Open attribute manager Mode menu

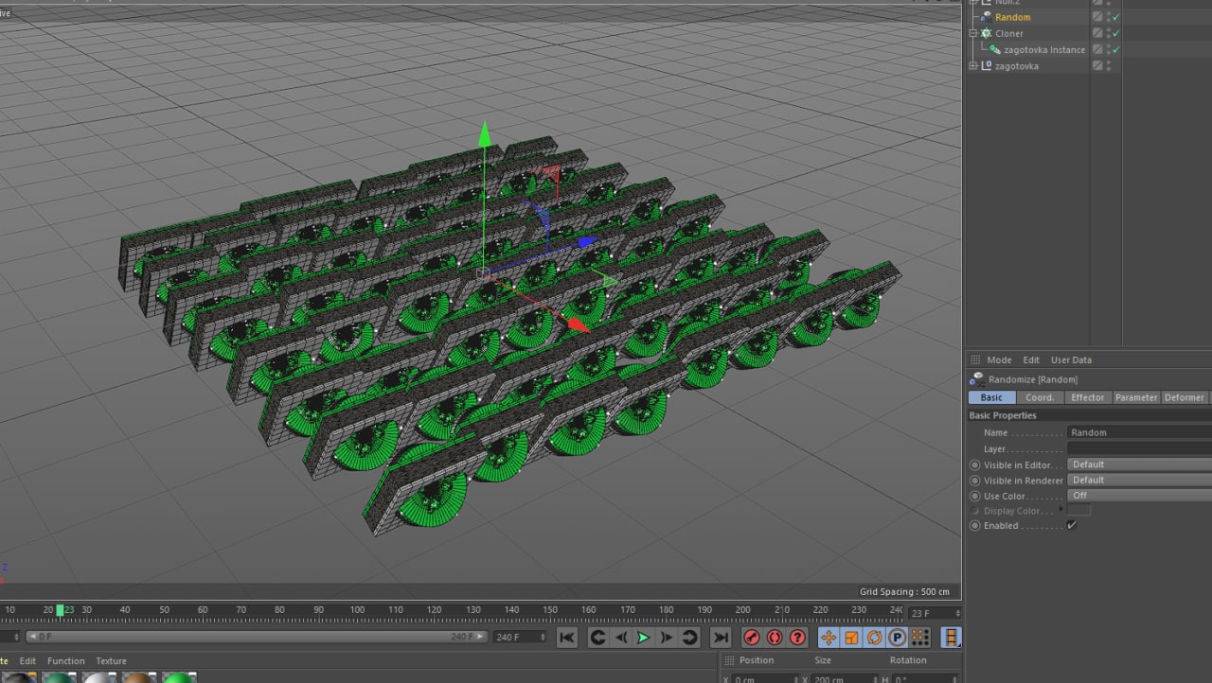[999, 359]
